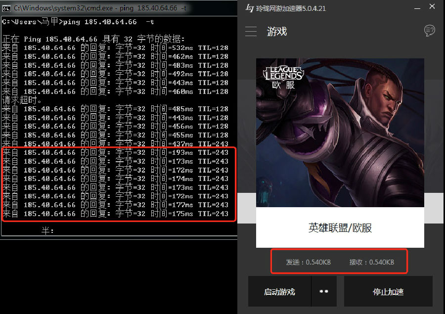Open the hamburger menu beside 游戏

coord(251,31)
